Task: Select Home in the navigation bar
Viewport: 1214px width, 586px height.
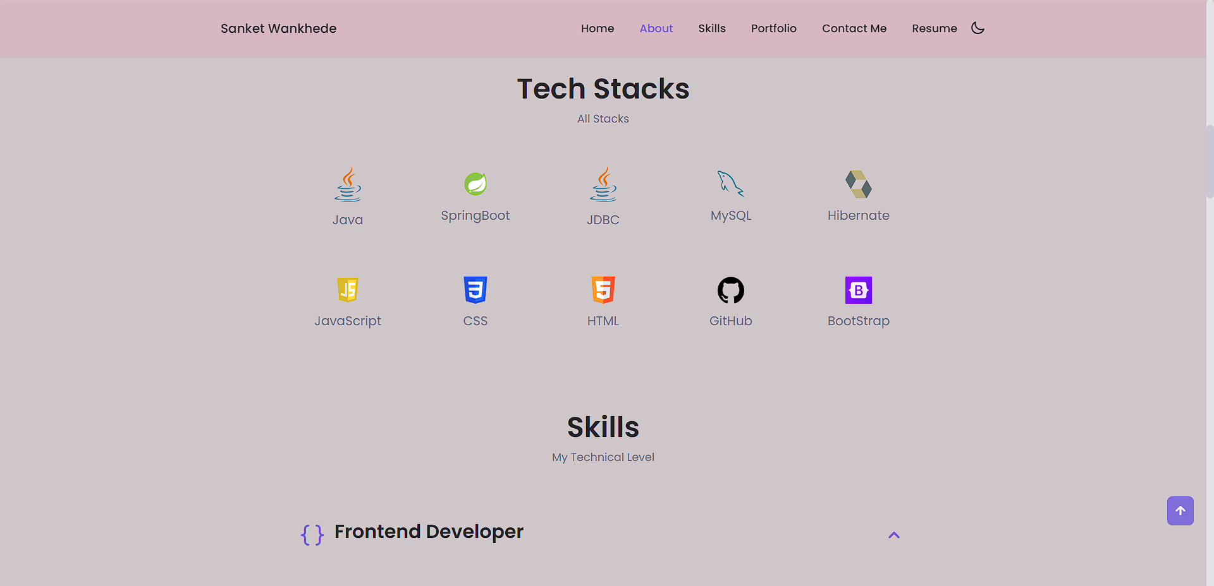Action: point(597,28)
